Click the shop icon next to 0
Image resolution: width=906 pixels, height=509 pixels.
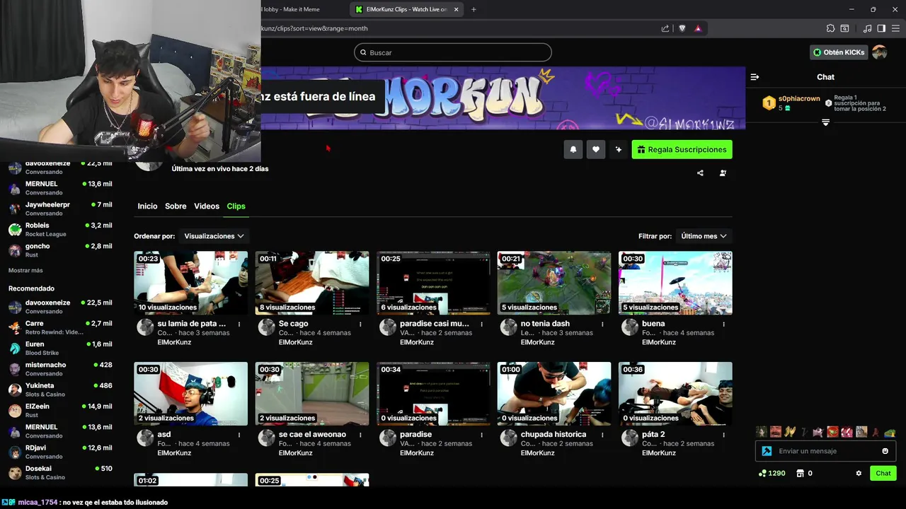pos(800,473)
